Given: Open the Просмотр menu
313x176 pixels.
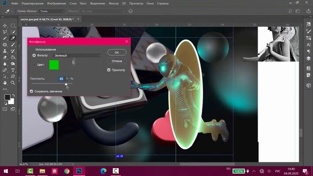Looking at the screenshot, I should [136, 3].
